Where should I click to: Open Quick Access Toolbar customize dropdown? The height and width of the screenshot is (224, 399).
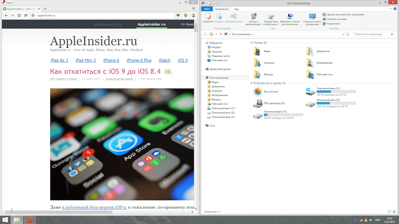tap(218, 3)
